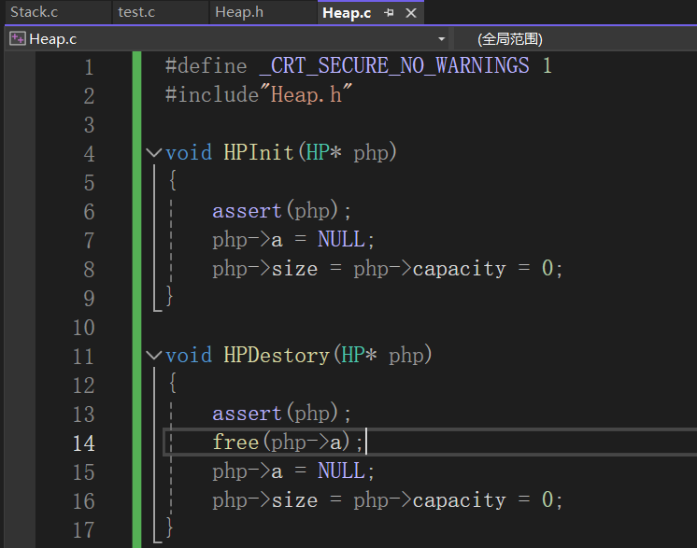Click the HPInit function name

point(259,152)
